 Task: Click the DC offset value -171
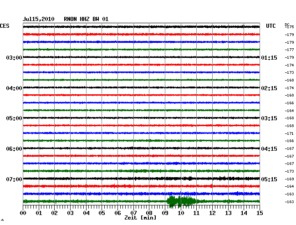click(x=289, y=133)
